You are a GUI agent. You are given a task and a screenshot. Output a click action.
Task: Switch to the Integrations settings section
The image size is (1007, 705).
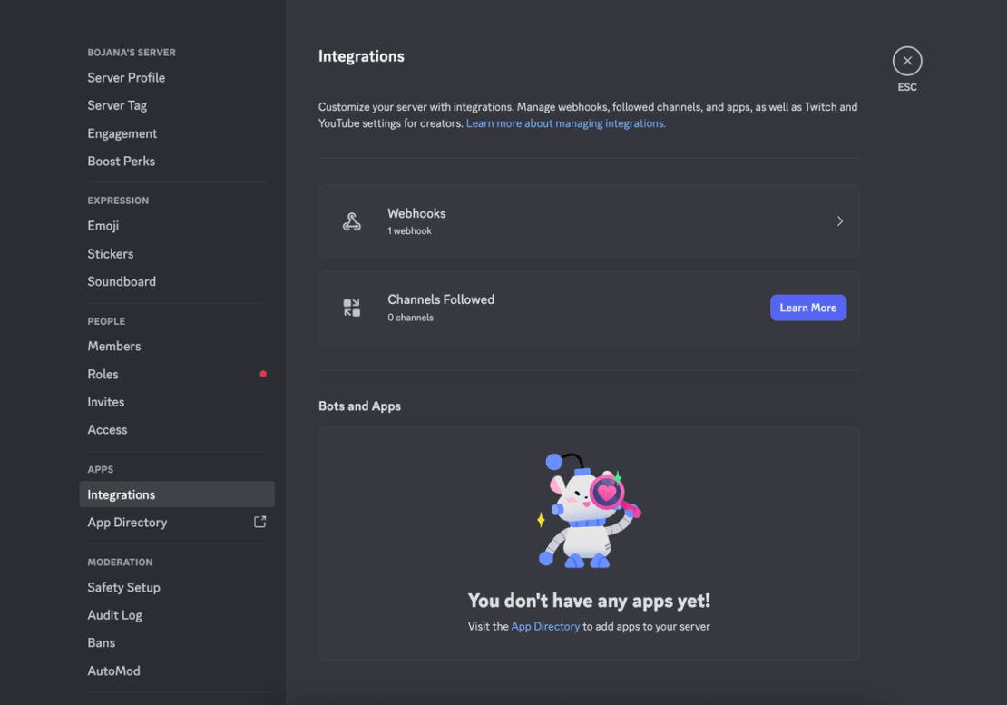[x=121, y=494]
